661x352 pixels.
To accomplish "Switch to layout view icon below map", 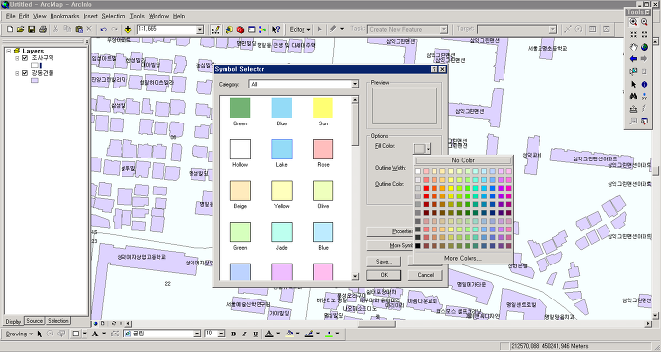I will click(x=103, y=324).
